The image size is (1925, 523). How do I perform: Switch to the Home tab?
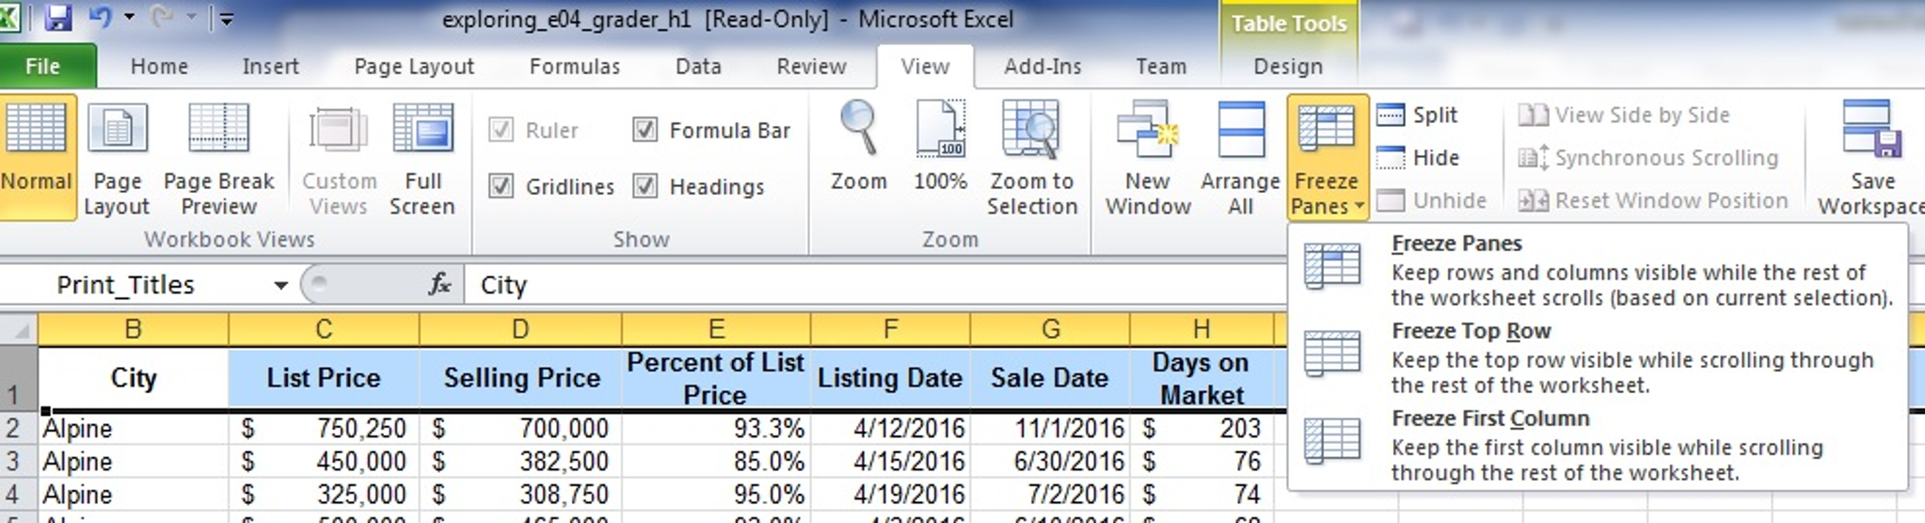(x=159, y=66)
